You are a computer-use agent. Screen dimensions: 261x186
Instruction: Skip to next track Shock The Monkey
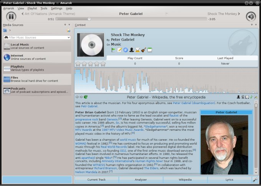224,14
